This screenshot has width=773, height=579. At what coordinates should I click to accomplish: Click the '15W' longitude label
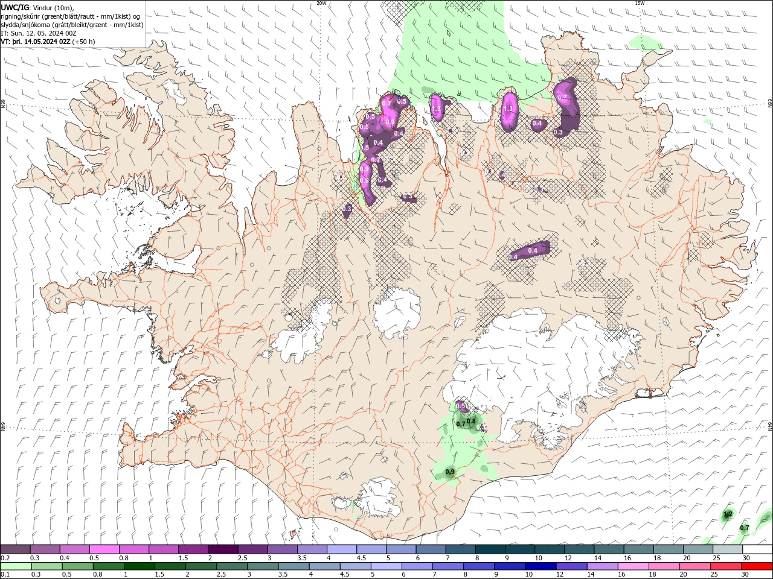640,3
